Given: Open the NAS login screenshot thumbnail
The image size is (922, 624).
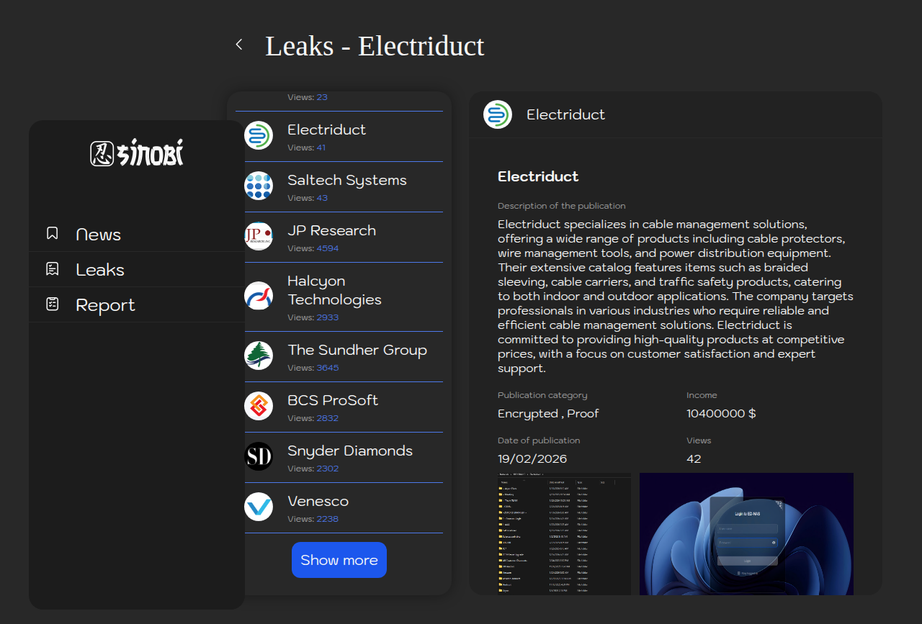Looking at the screenshot, I should point(746,533).
